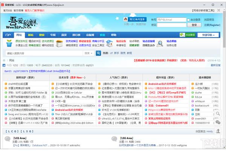Click the magnifier-over-page category icon
The height and width of the screenshot is (151, 226).
pyautogui.click(x=160, y=43)
